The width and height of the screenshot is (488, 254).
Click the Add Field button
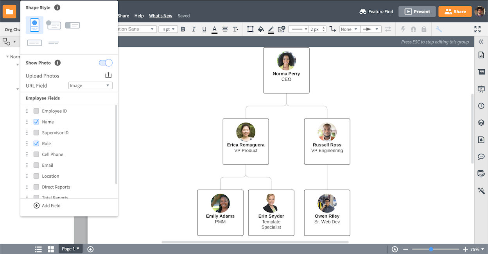click(x=47, y=205)
